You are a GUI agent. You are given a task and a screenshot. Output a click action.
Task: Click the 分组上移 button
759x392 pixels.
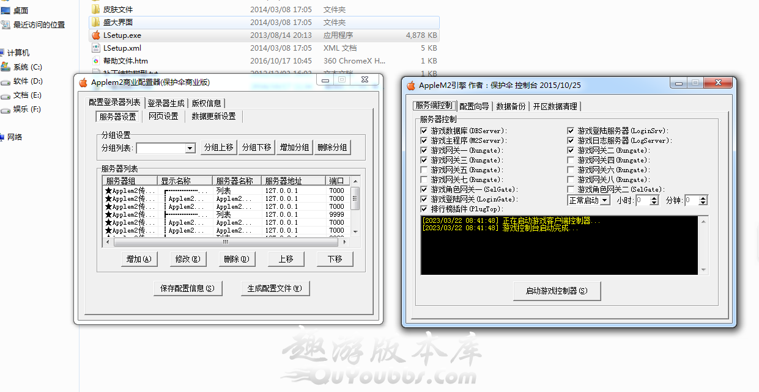(218, 147)
